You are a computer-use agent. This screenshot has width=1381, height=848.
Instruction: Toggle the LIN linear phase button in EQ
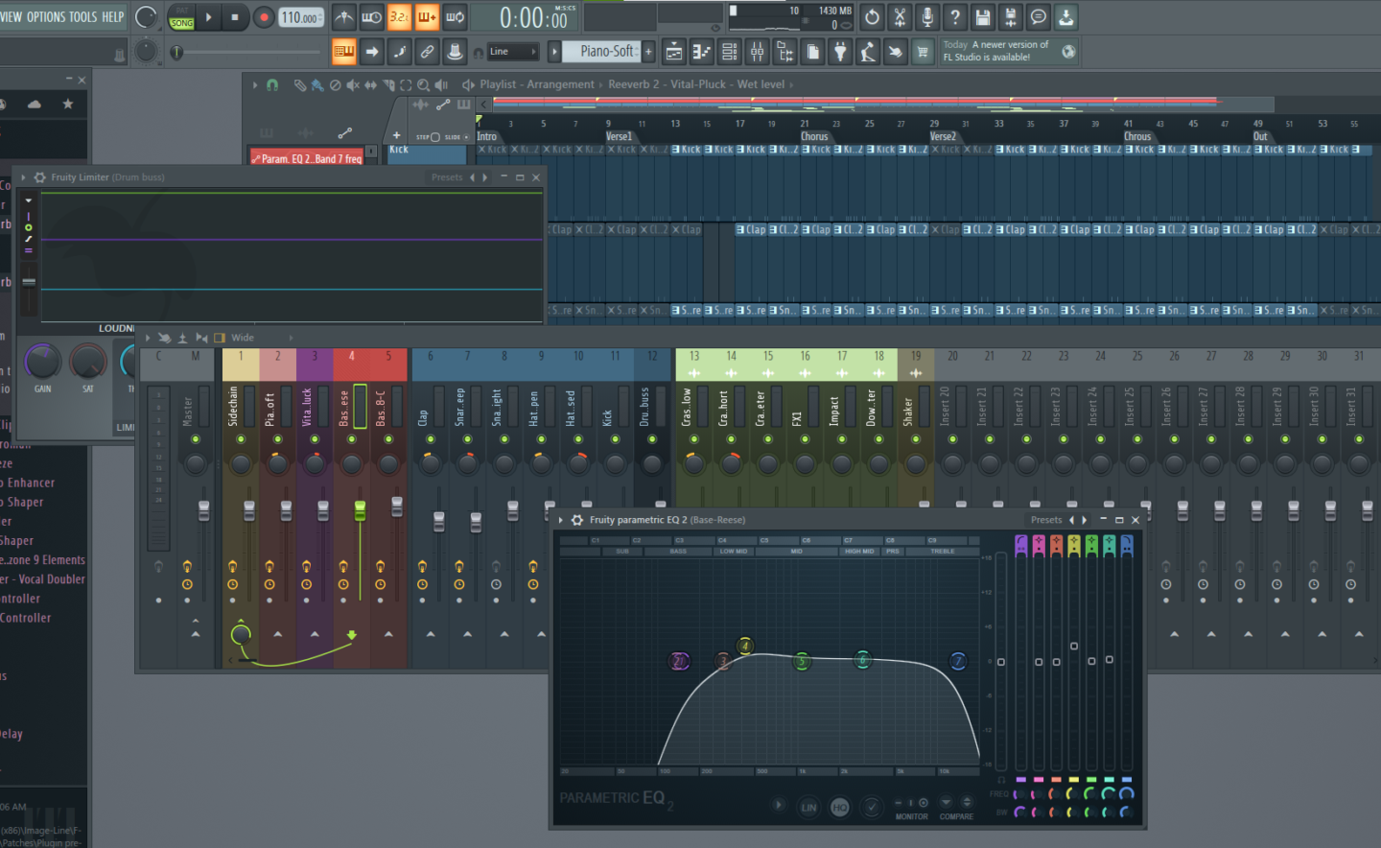tap(808, 807)
